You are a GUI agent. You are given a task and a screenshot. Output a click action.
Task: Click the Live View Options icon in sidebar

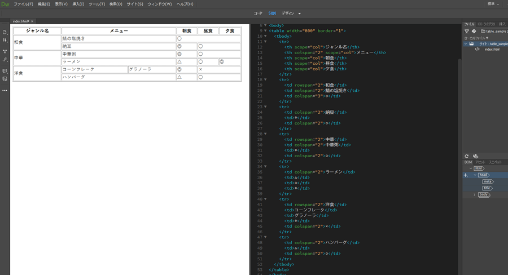[5, 51]
